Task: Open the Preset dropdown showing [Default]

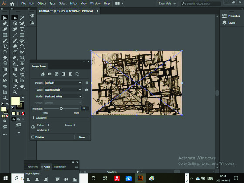Action: pyautogui.click(x=63, y=83)
